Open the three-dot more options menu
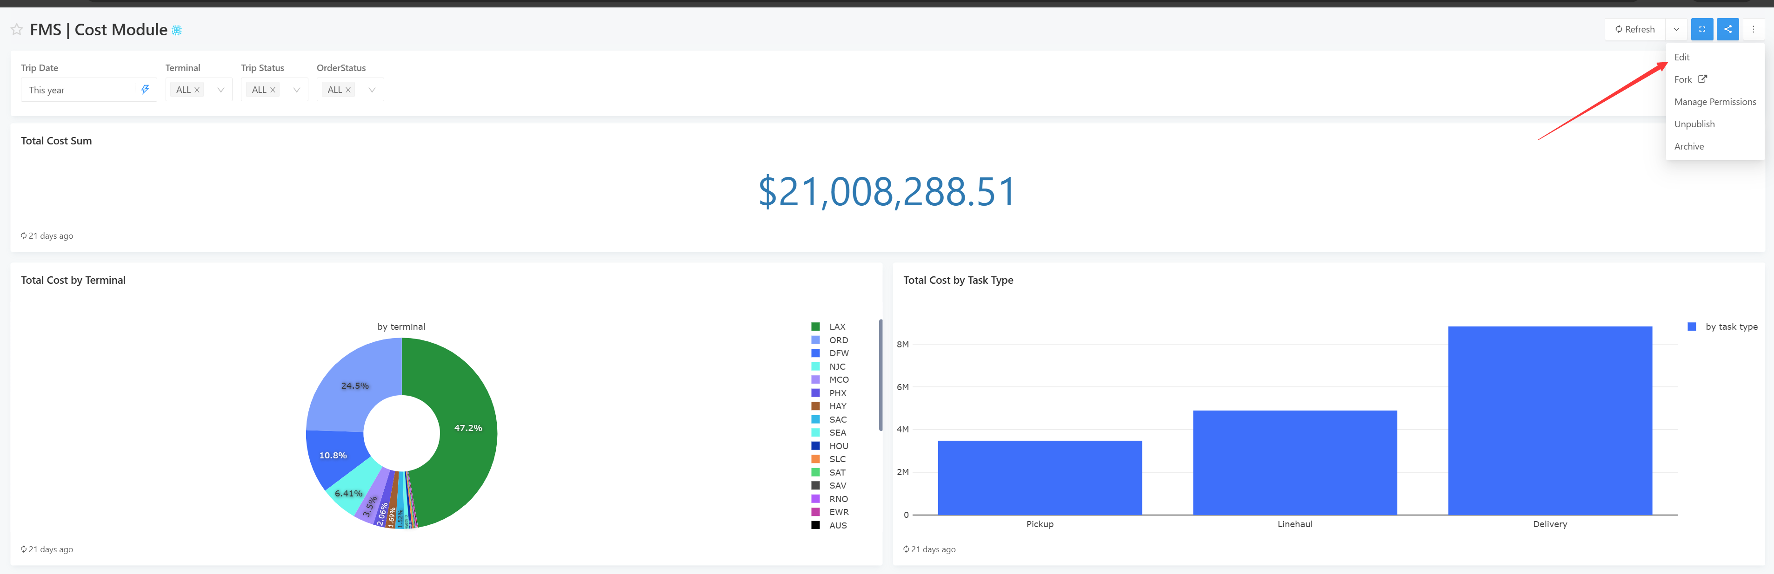 pyautogui.click(x=1753, y=29)
